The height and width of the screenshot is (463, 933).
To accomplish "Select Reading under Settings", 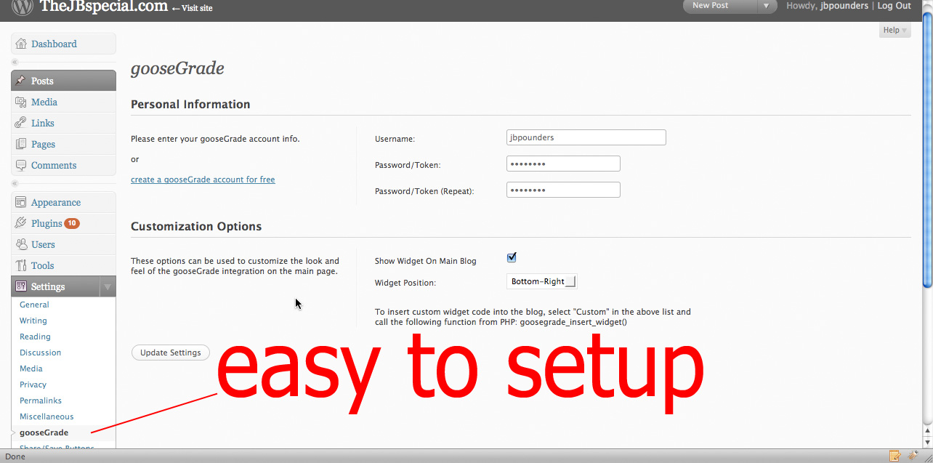I will (x=35, y=337).
